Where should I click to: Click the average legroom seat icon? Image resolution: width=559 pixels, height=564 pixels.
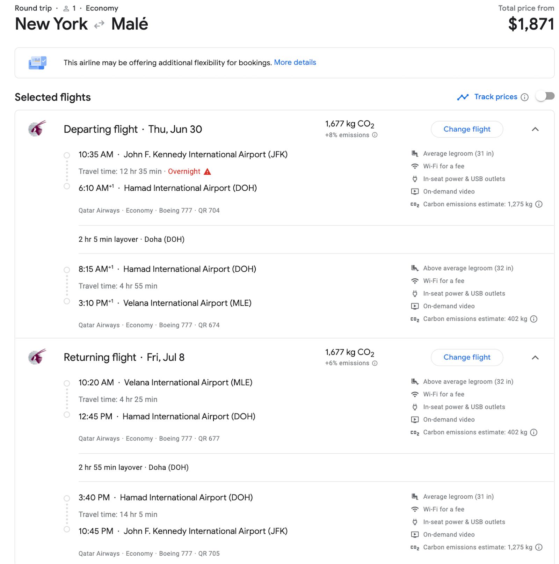point(415,153)
